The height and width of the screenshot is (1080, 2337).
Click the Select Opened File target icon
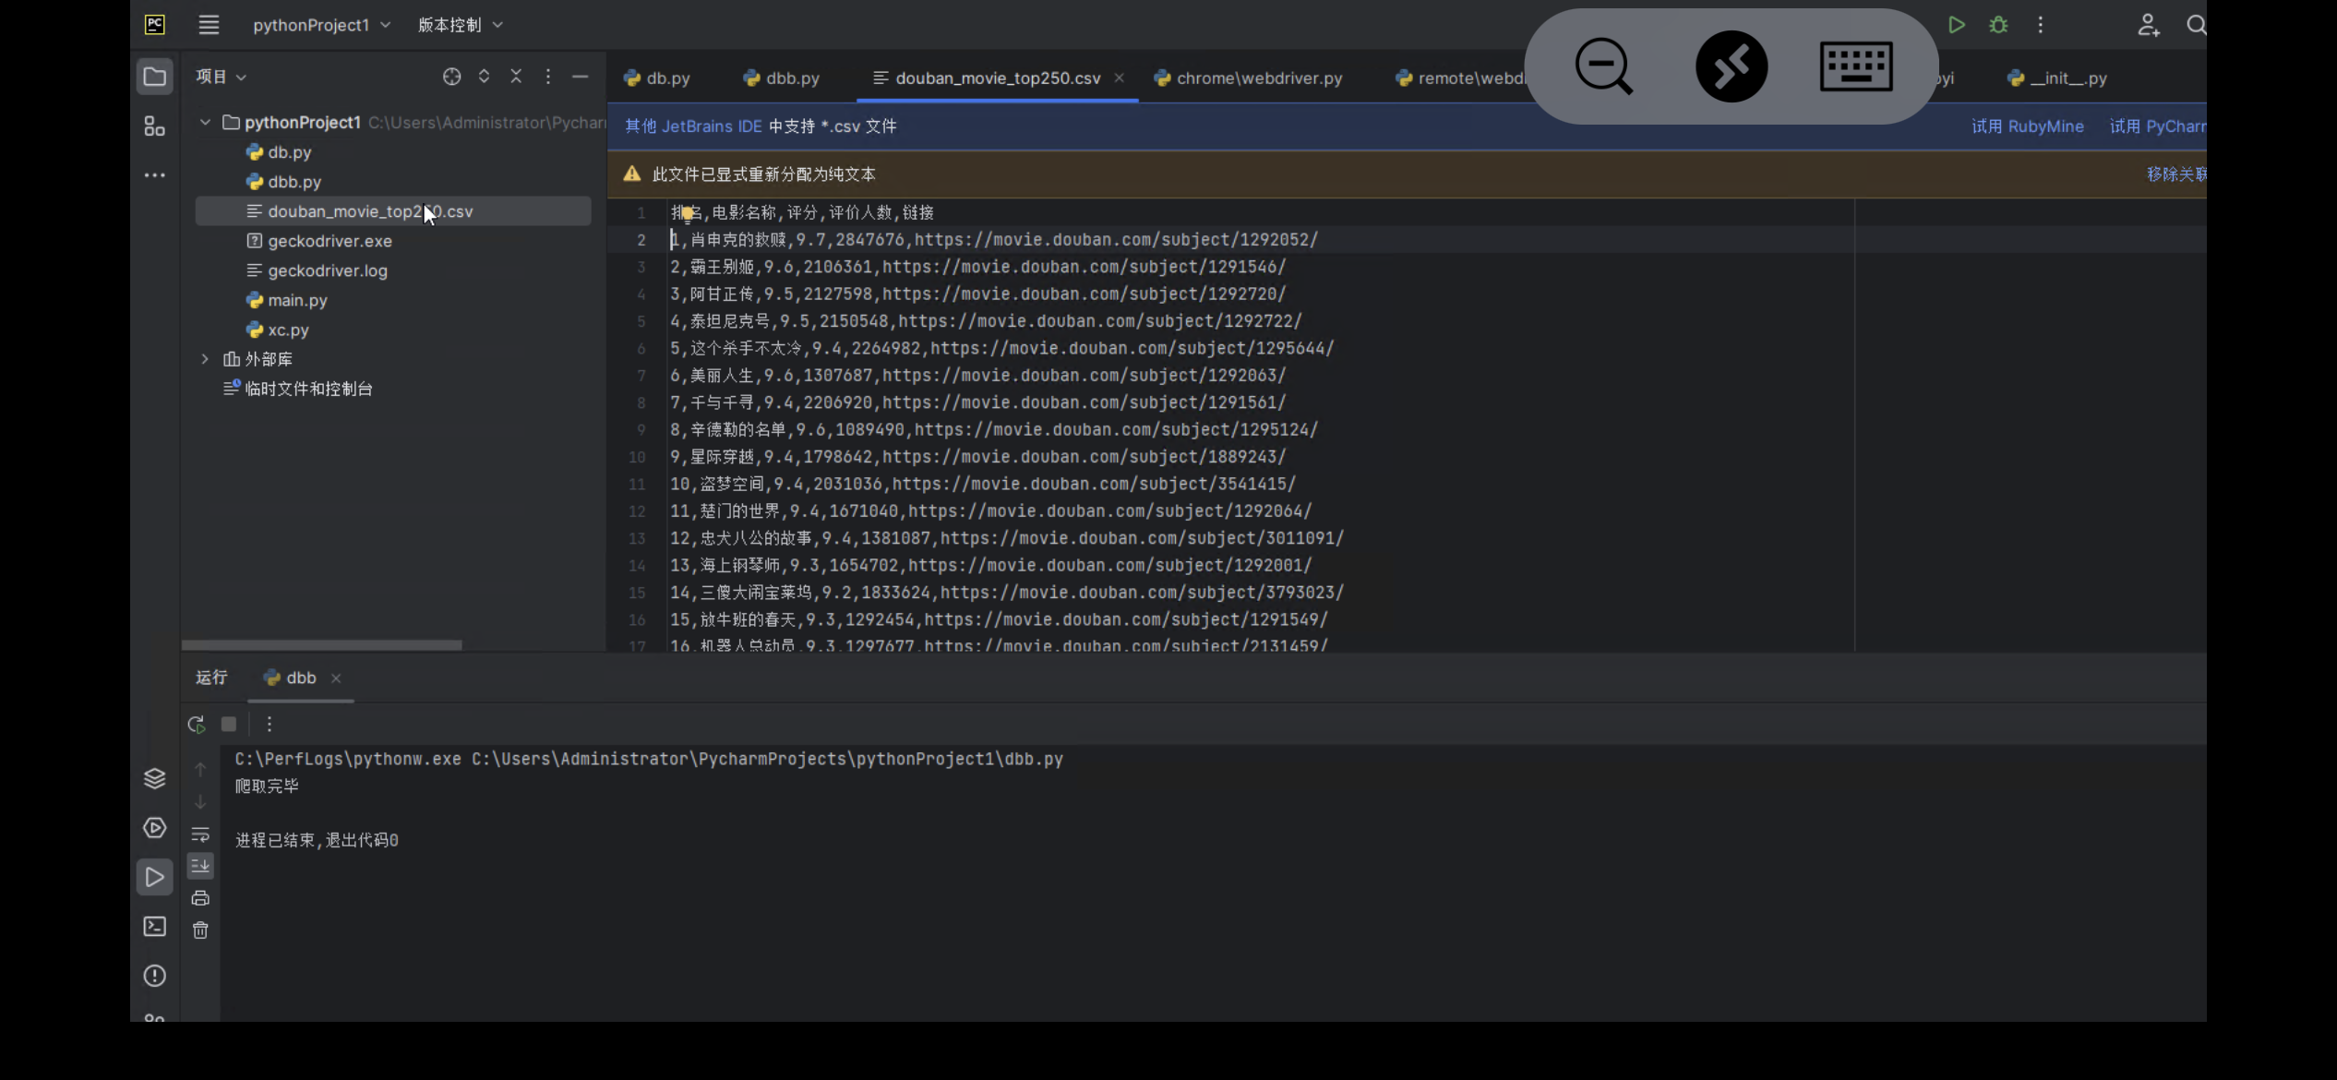pyautogui.click(x=451, y=77)
